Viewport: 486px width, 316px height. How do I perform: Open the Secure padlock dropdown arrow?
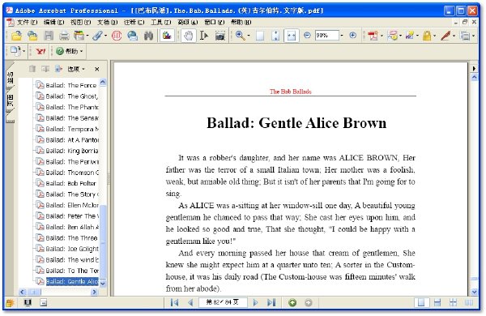(434, 36)
